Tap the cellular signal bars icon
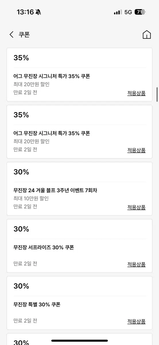This screenshot has height=345, width=159. [x=118, y=12]
